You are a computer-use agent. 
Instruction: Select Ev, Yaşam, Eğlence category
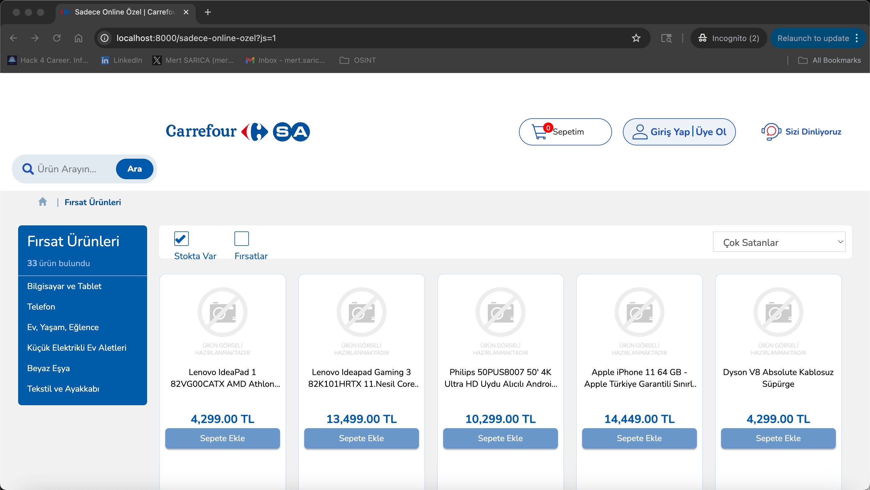click(63, 327)
